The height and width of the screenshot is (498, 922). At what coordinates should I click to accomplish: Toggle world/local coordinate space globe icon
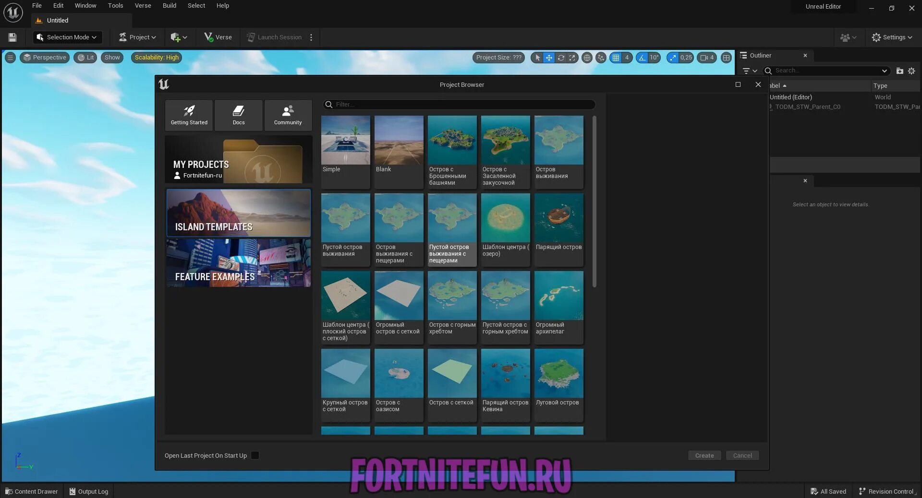tap(587, 58)
